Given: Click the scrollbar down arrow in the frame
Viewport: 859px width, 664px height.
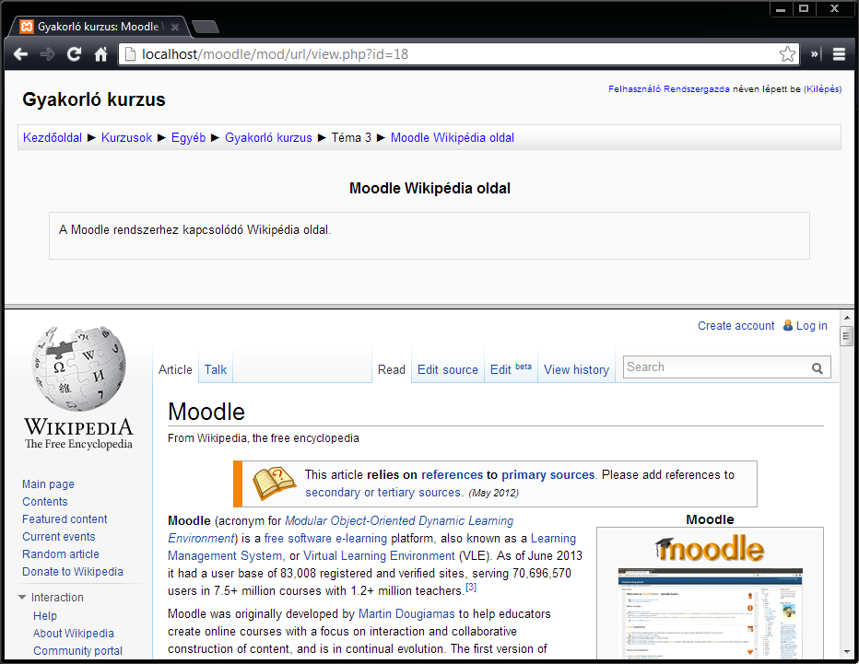Looking at the screenshot, I should coord(846,652).
